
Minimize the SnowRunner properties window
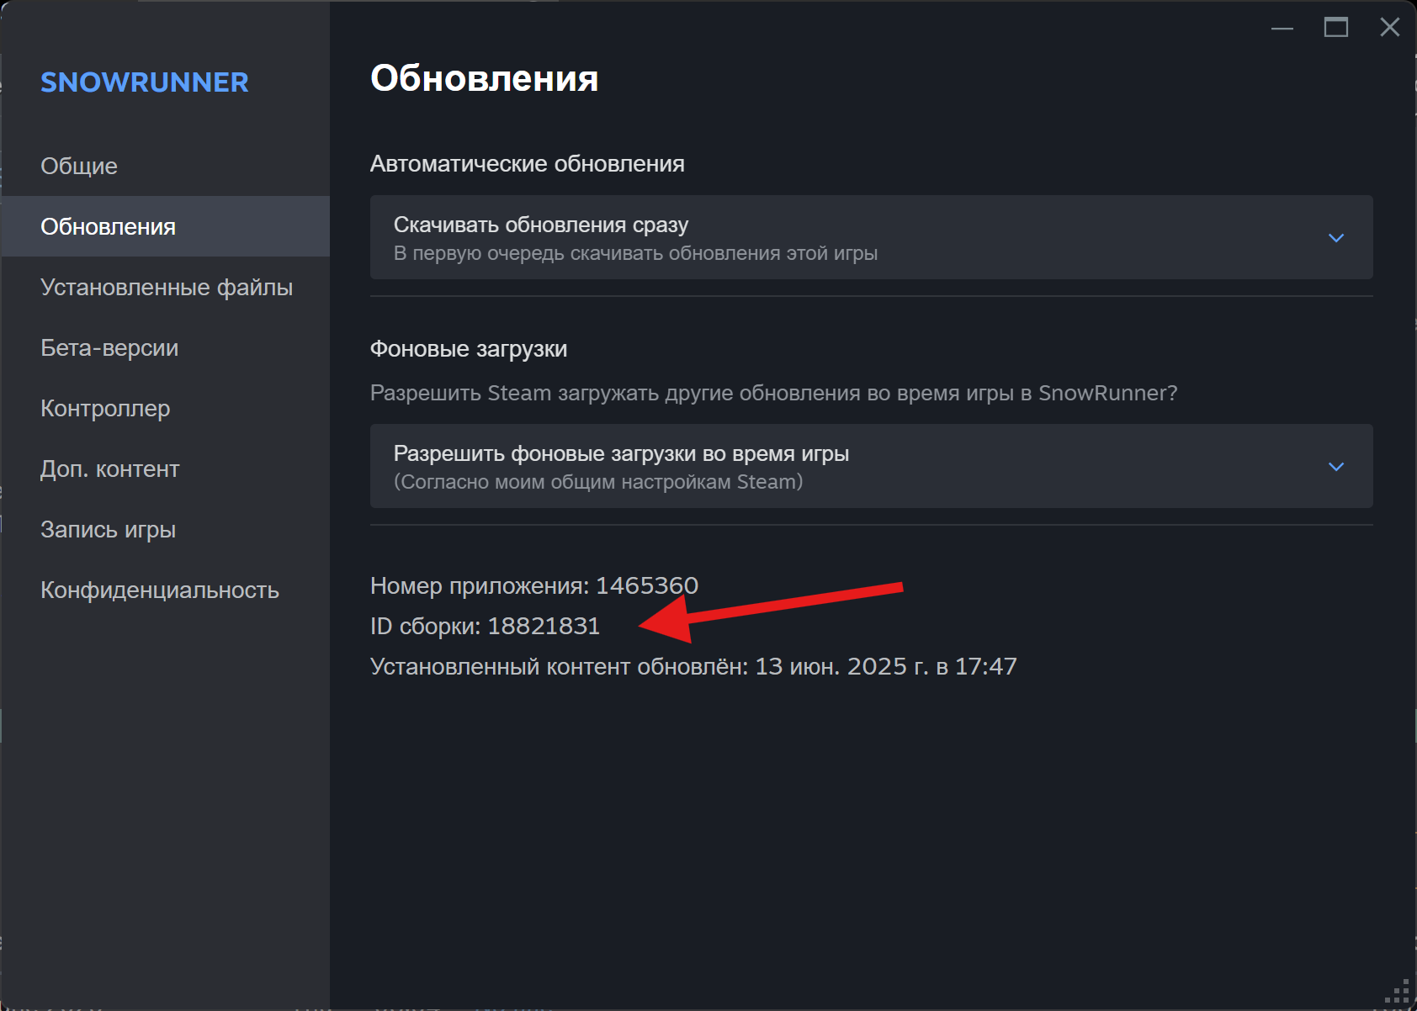(1282, 28)
